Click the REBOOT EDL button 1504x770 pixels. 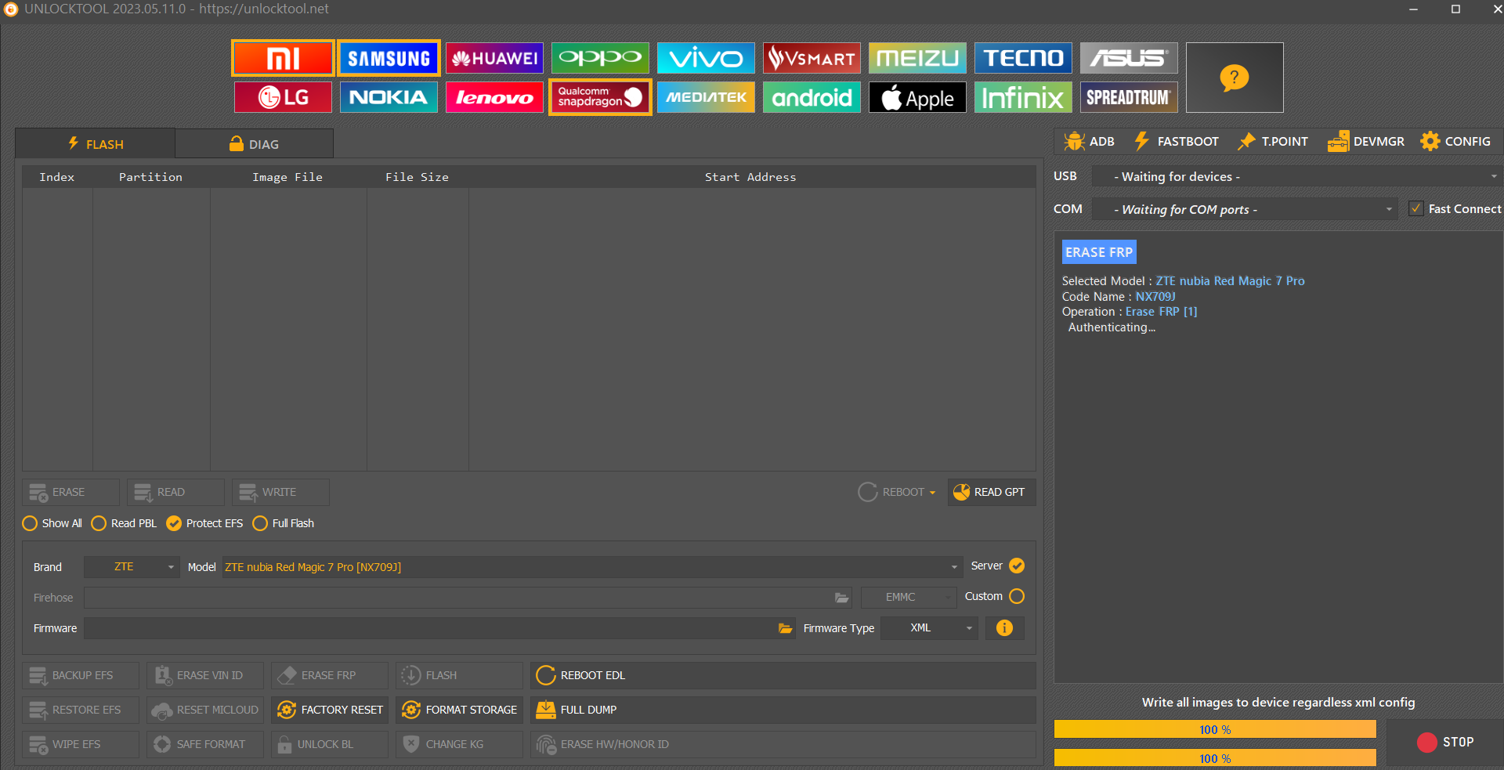pos(783,675)
